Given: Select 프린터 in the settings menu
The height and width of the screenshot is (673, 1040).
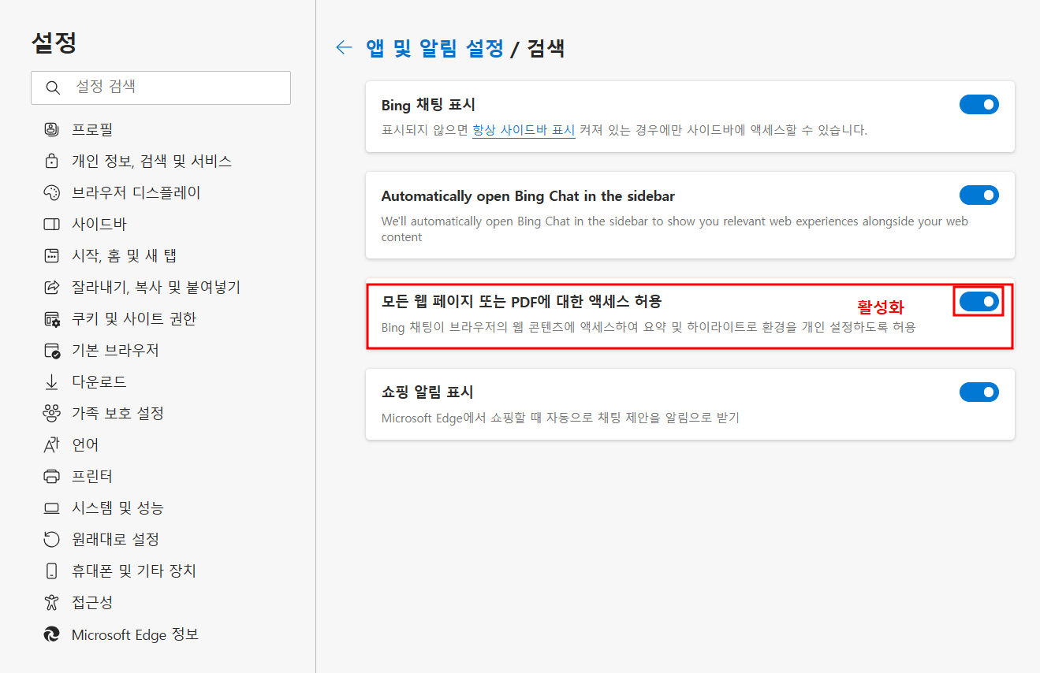Looking at the screenshot, I should 92,476.
